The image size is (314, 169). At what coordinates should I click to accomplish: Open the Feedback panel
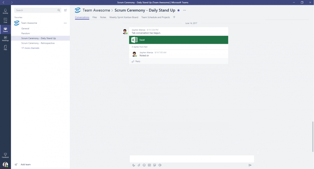pos(5,155)
